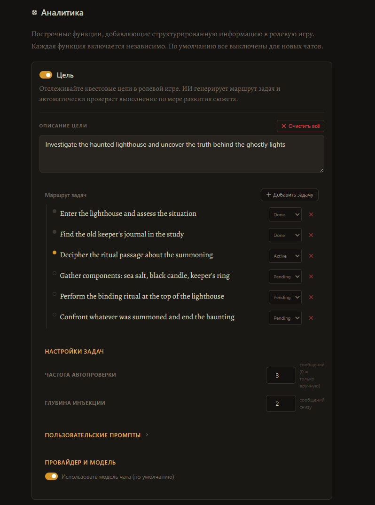The width and height of the screenshot is (375, 505).
Task: Delete the 'Decipher the ritual passage' task
Action: coord(311,256)
